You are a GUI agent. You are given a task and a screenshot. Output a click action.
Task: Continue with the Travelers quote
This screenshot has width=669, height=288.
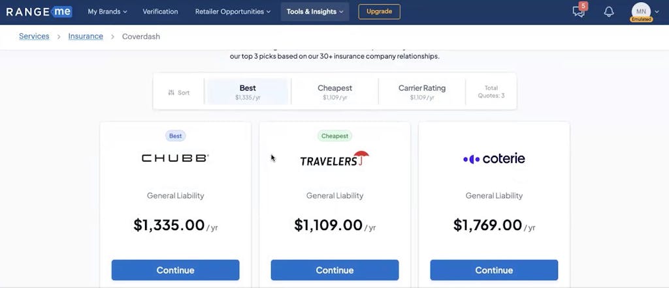[x=334, y=270]
